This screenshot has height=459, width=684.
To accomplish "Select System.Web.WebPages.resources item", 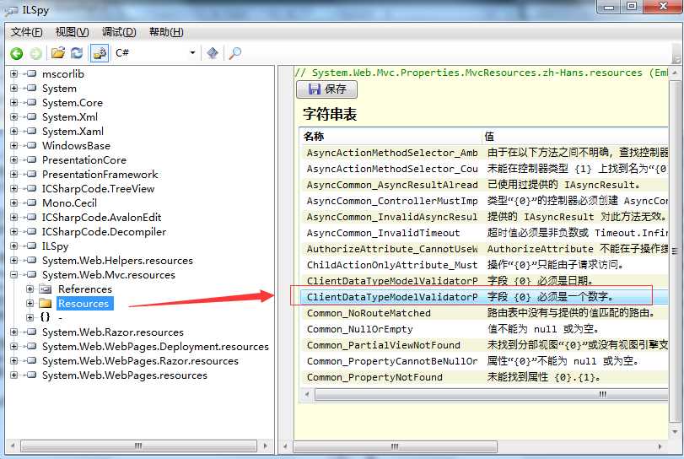I will point(125,375).
